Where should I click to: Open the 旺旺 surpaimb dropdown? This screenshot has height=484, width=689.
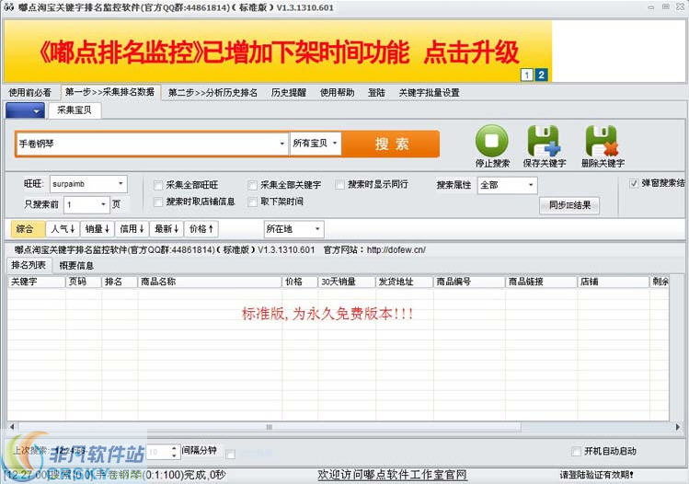pos(88,184)
